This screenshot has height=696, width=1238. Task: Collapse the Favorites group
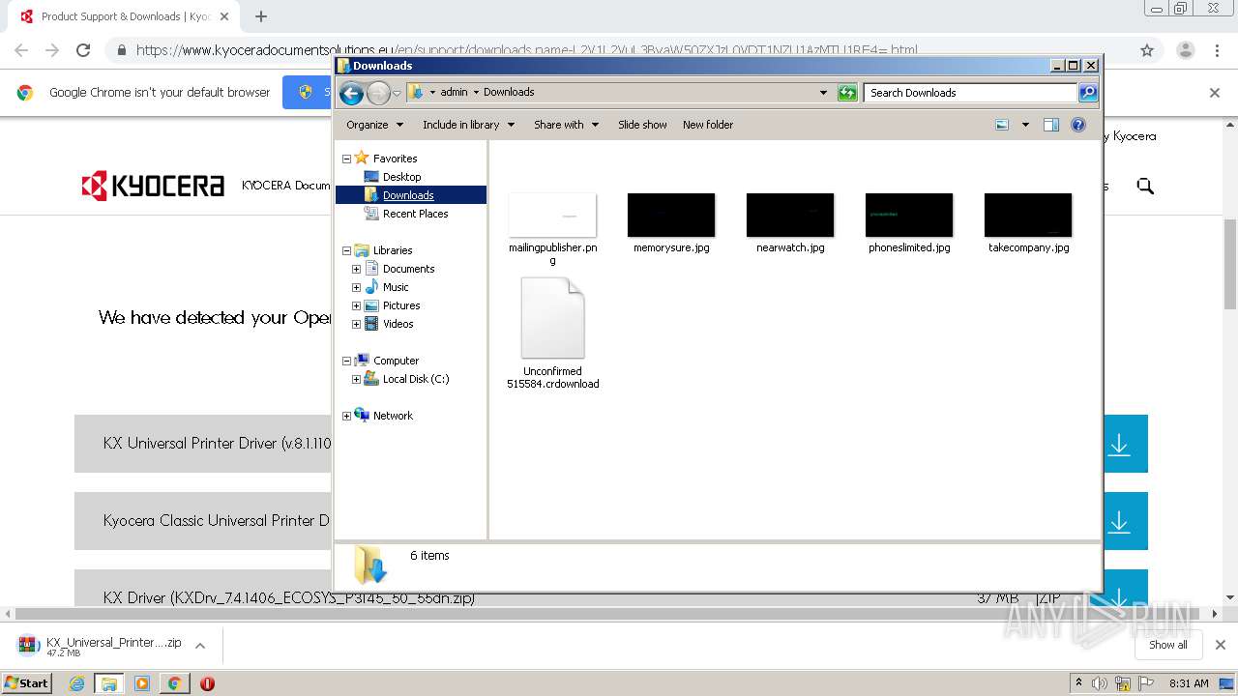click(x=346, y=159)
